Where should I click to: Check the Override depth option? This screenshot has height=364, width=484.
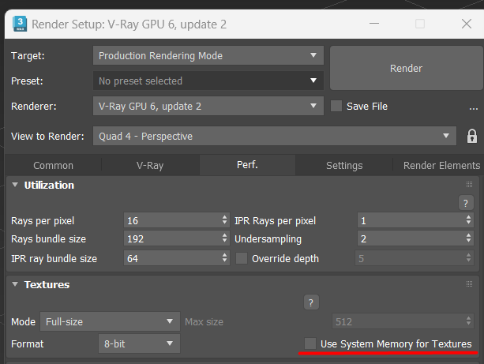[x=242, y=258]
